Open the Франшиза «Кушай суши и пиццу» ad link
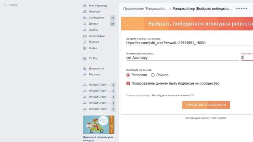Image resolution: width=253 pixels, height=142 pixels. pos(98,139)
